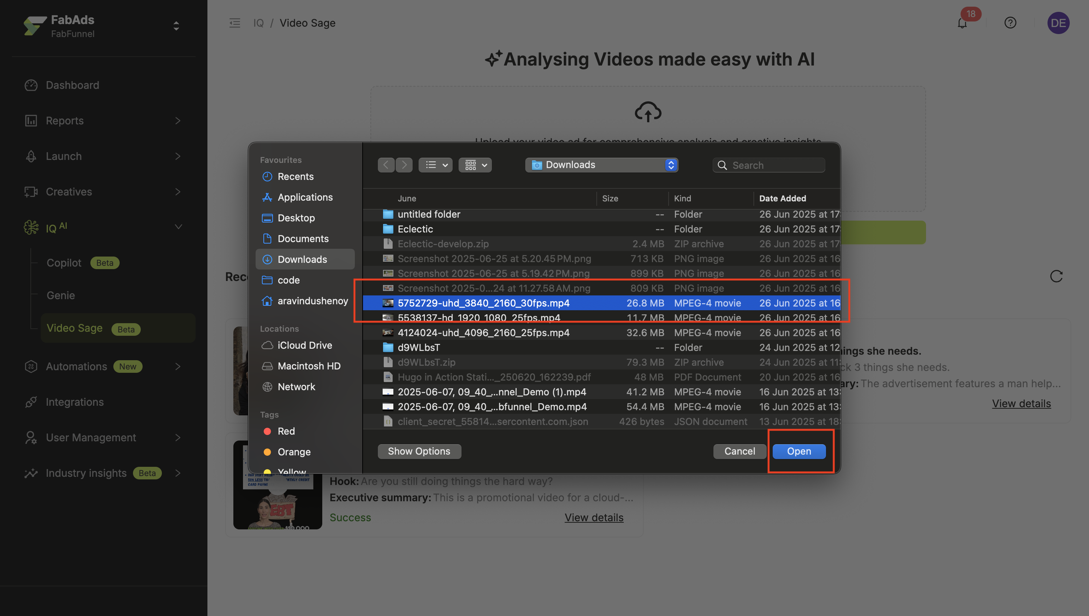Click the forward arrow in file dialog
The image size is (1089, 616).
click(x=404, y=165)
